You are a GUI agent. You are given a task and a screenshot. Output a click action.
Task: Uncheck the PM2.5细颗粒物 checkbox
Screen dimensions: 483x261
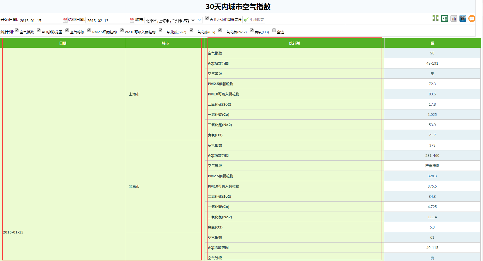point(89,30)
